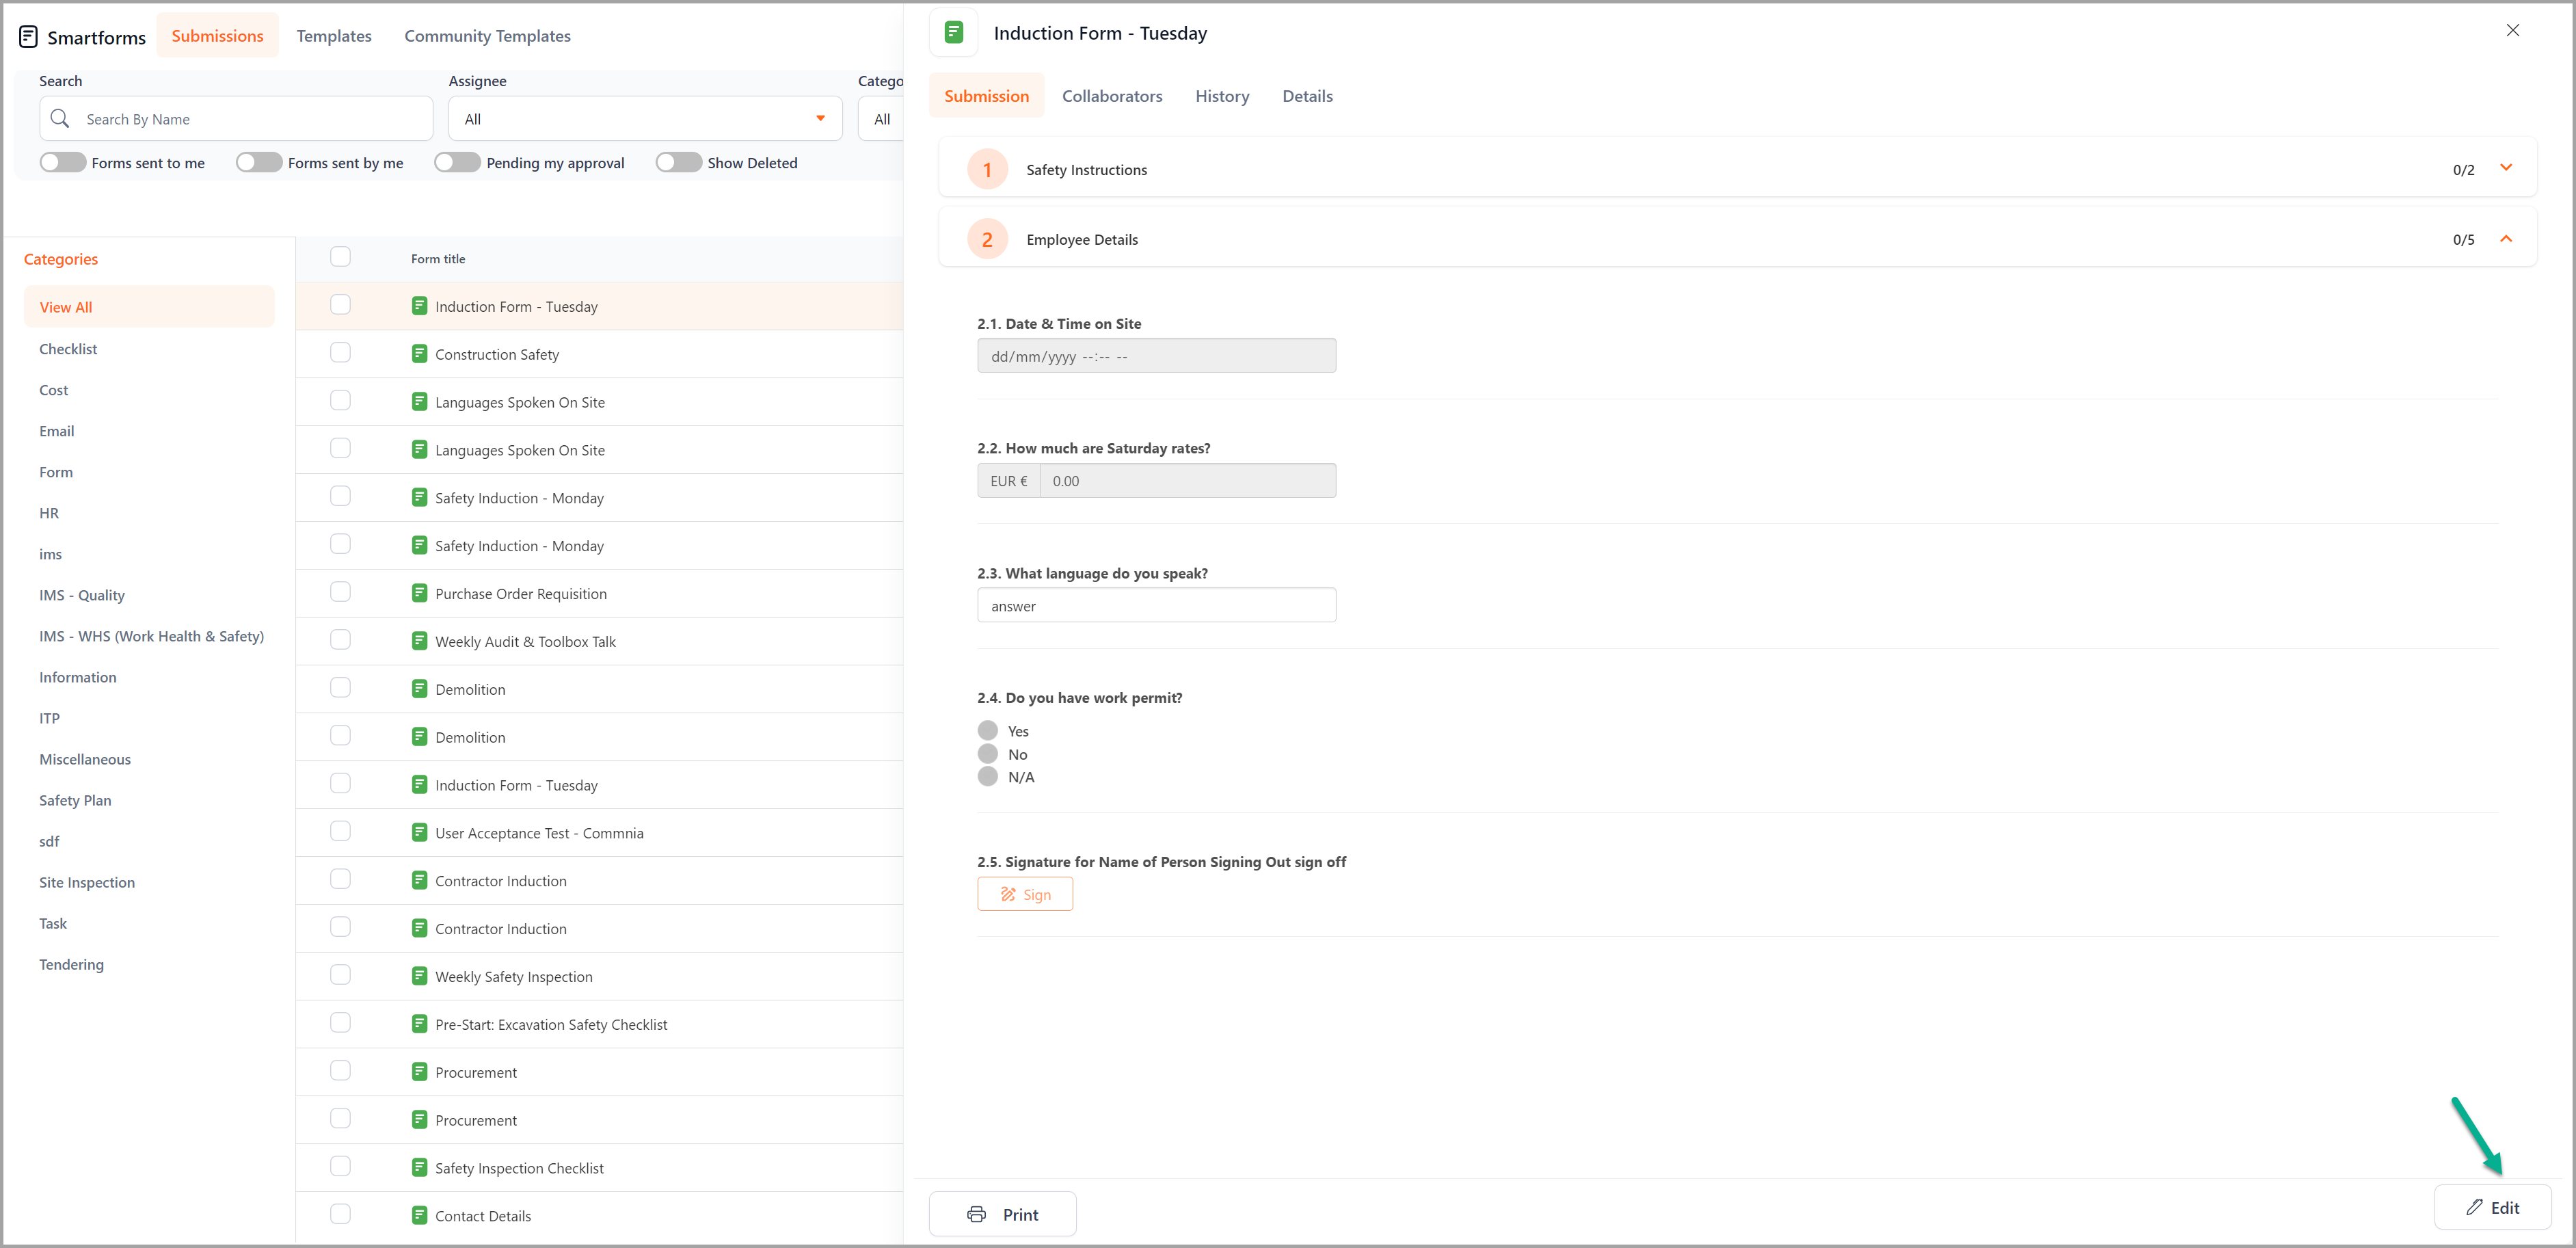Click the green icon of Safety Inspection Checklist

click(420, 1168)
